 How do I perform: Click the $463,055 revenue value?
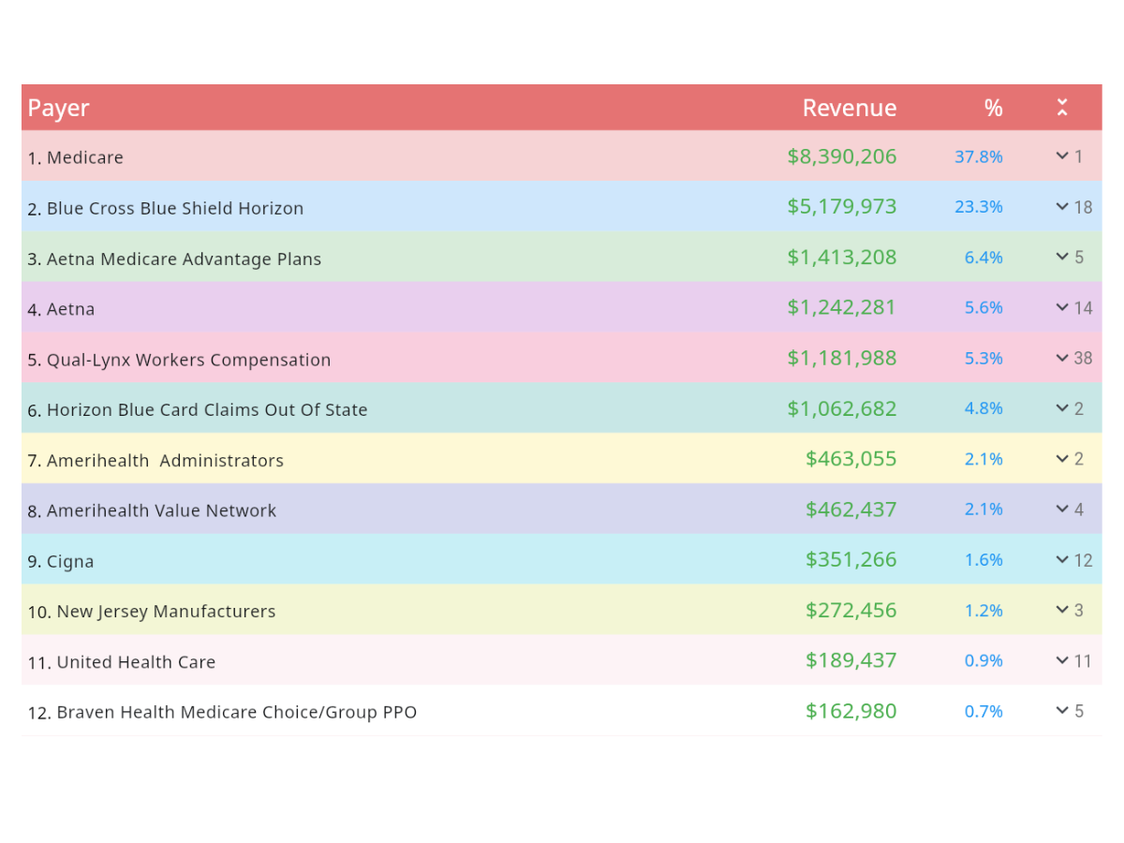tap(851, 459)
